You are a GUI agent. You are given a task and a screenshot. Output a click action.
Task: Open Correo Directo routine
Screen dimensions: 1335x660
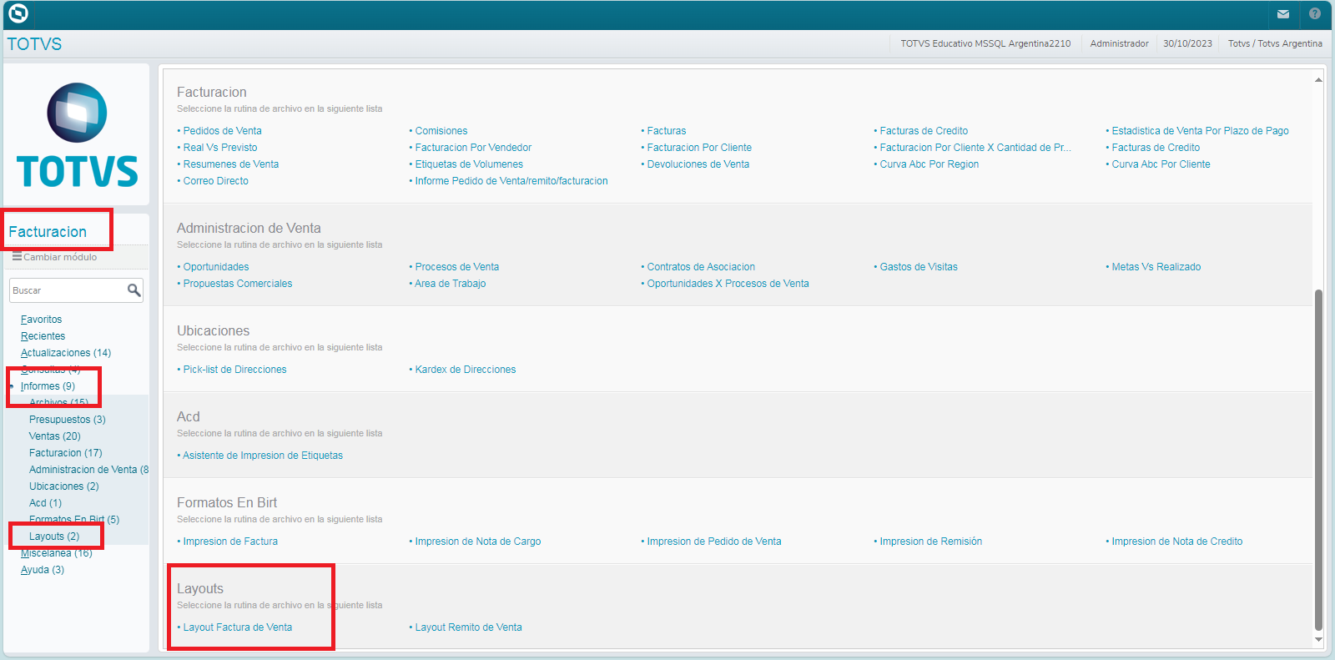tap(216, 181)
